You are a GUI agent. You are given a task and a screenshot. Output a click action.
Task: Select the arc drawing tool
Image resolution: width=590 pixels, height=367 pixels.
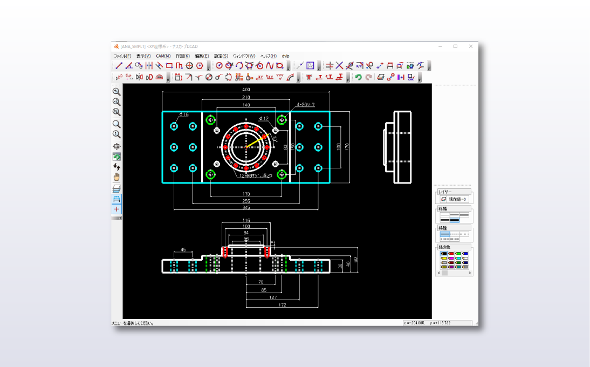[239, 65]
